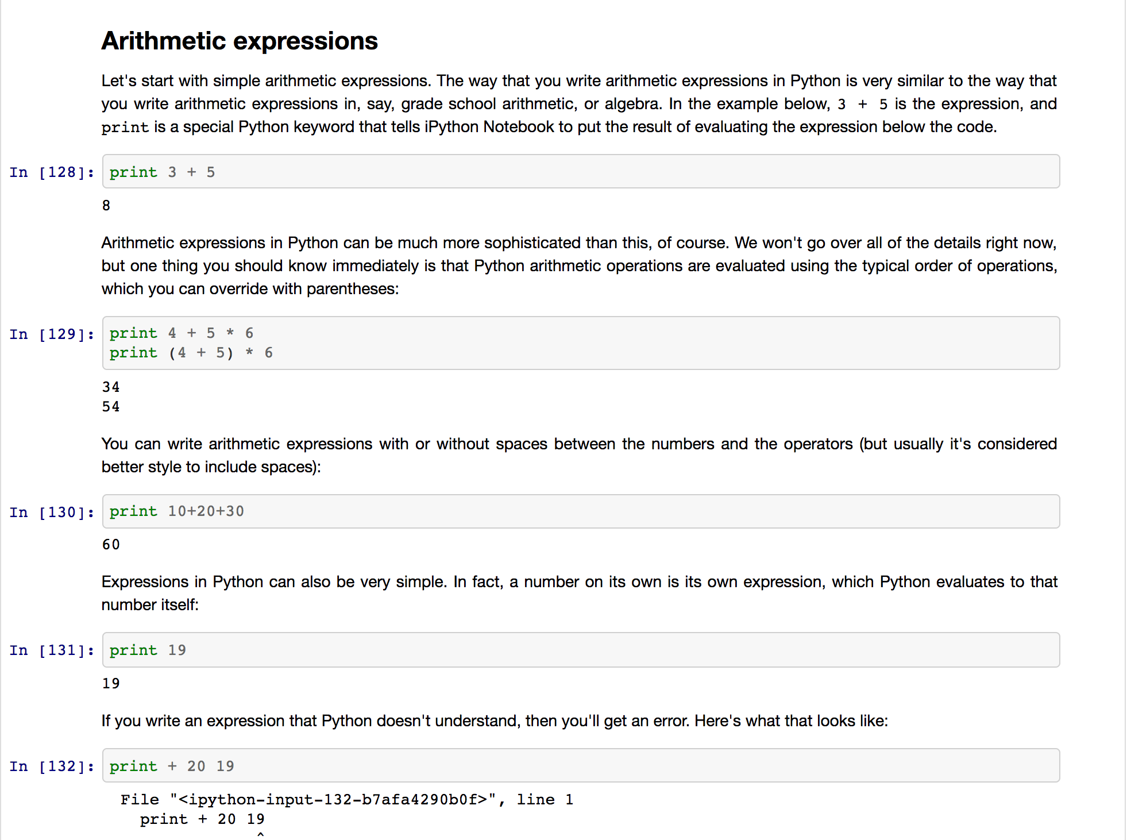Click the output value 60
1127x840 pixels.
(111, 545)
